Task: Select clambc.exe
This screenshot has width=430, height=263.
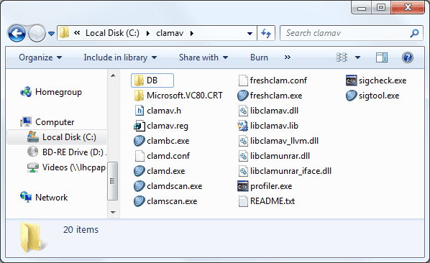Action: (x=162, y=141)
